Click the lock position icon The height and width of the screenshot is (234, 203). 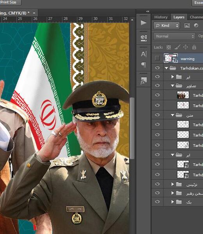coord(185,47)
